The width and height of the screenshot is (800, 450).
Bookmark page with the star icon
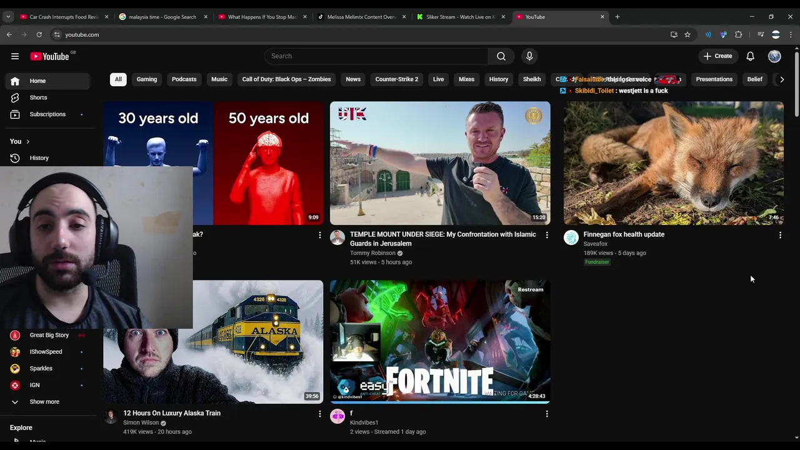pyautogui.click(x=687, y=34)
